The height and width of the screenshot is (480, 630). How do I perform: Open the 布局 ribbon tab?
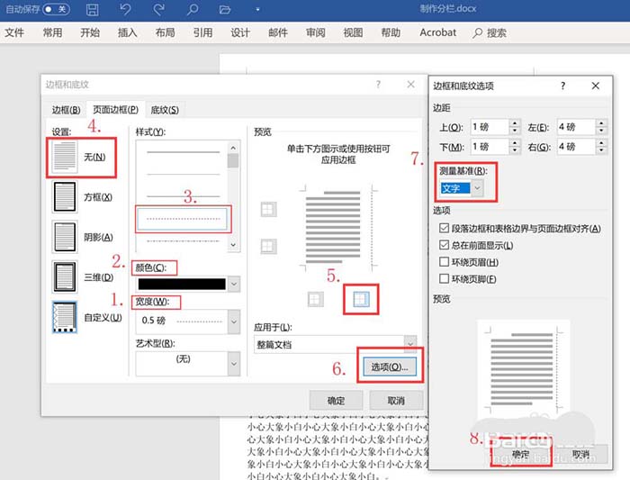point(165,32)
